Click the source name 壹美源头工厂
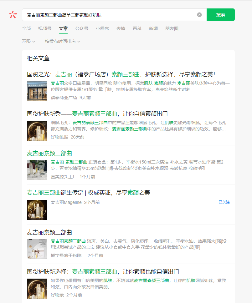 tap(64, 177)
